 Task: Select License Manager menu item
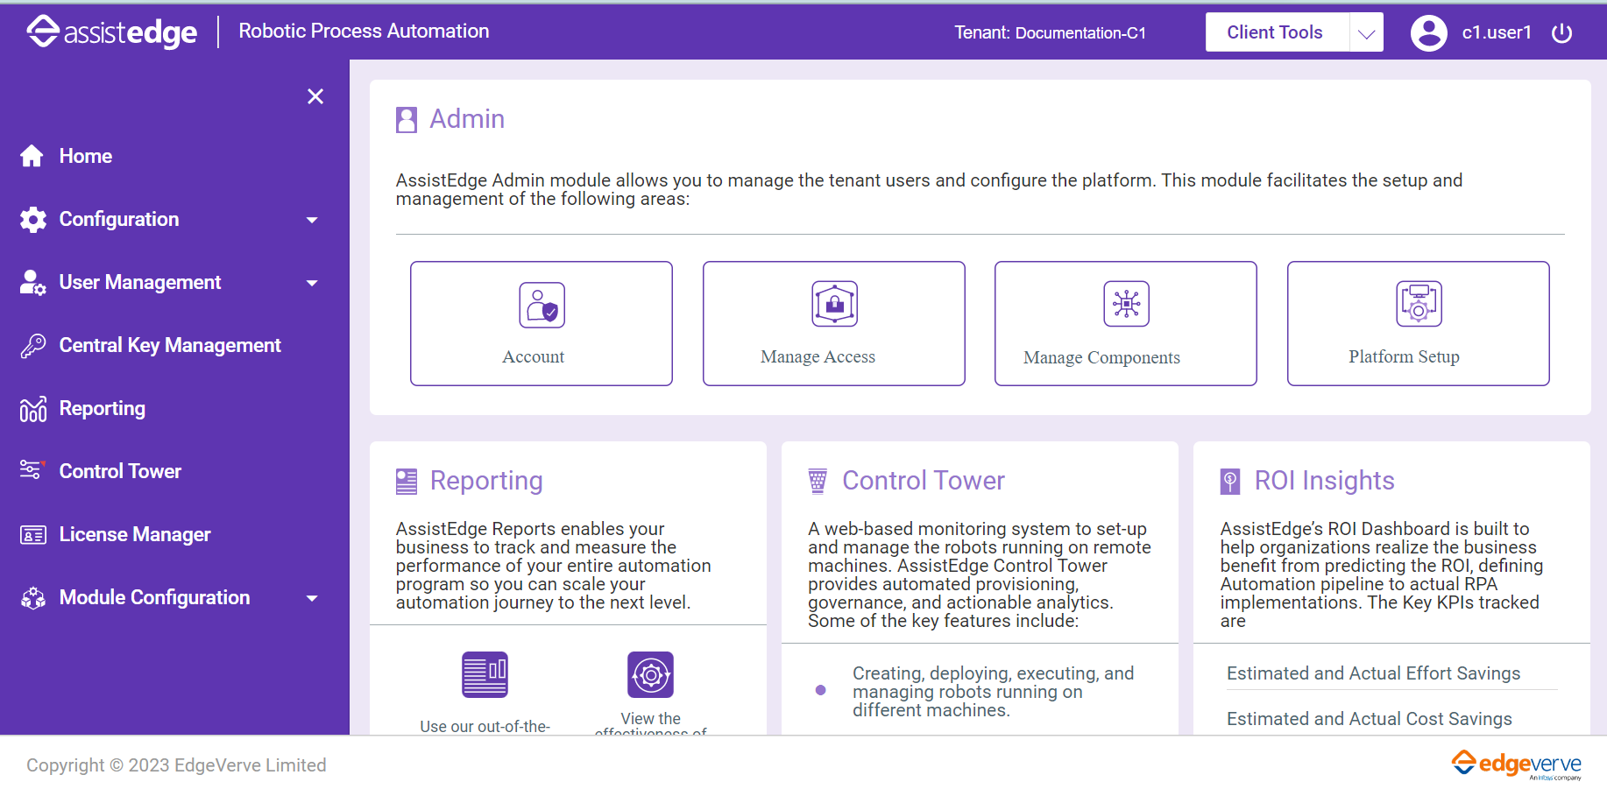135,534
